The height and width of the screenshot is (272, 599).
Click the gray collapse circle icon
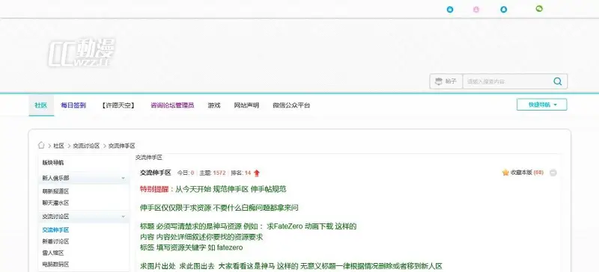[x=553, y=173]
